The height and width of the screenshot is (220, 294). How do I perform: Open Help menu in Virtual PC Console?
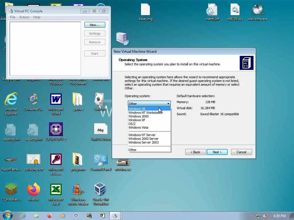tap(37, 17)
